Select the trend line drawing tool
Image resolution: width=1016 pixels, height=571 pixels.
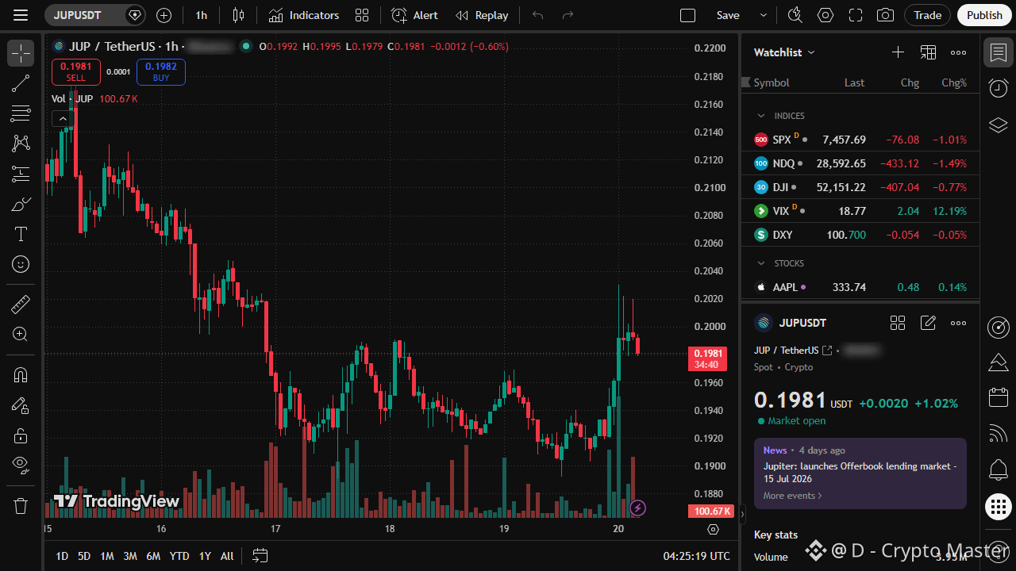coord(21,83)
